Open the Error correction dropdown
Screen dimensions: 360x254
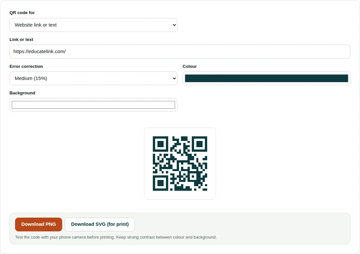(93, 78)
